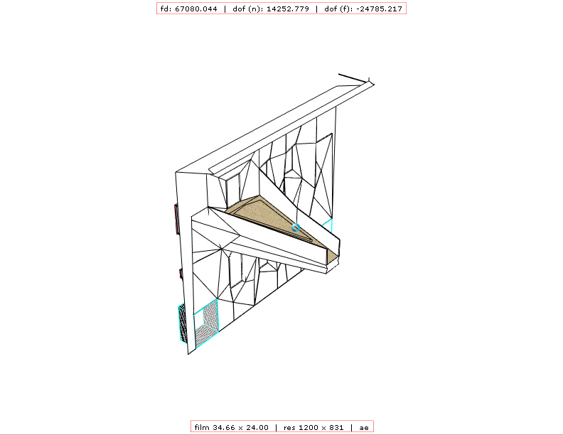Click the blue circular focus target marker
The image size is (563, 435).
click(296, 227)
